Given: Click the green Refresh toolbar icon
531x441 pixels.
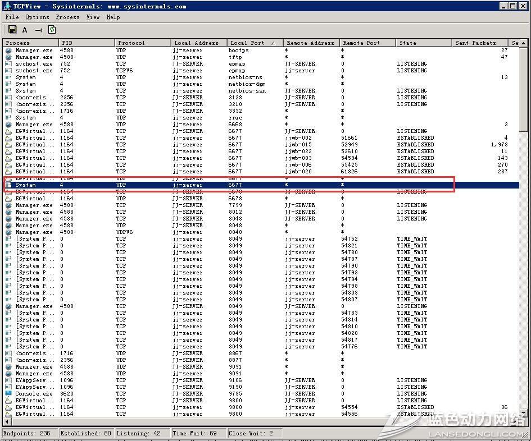Looking at the screenshot, I should [52, 30].
